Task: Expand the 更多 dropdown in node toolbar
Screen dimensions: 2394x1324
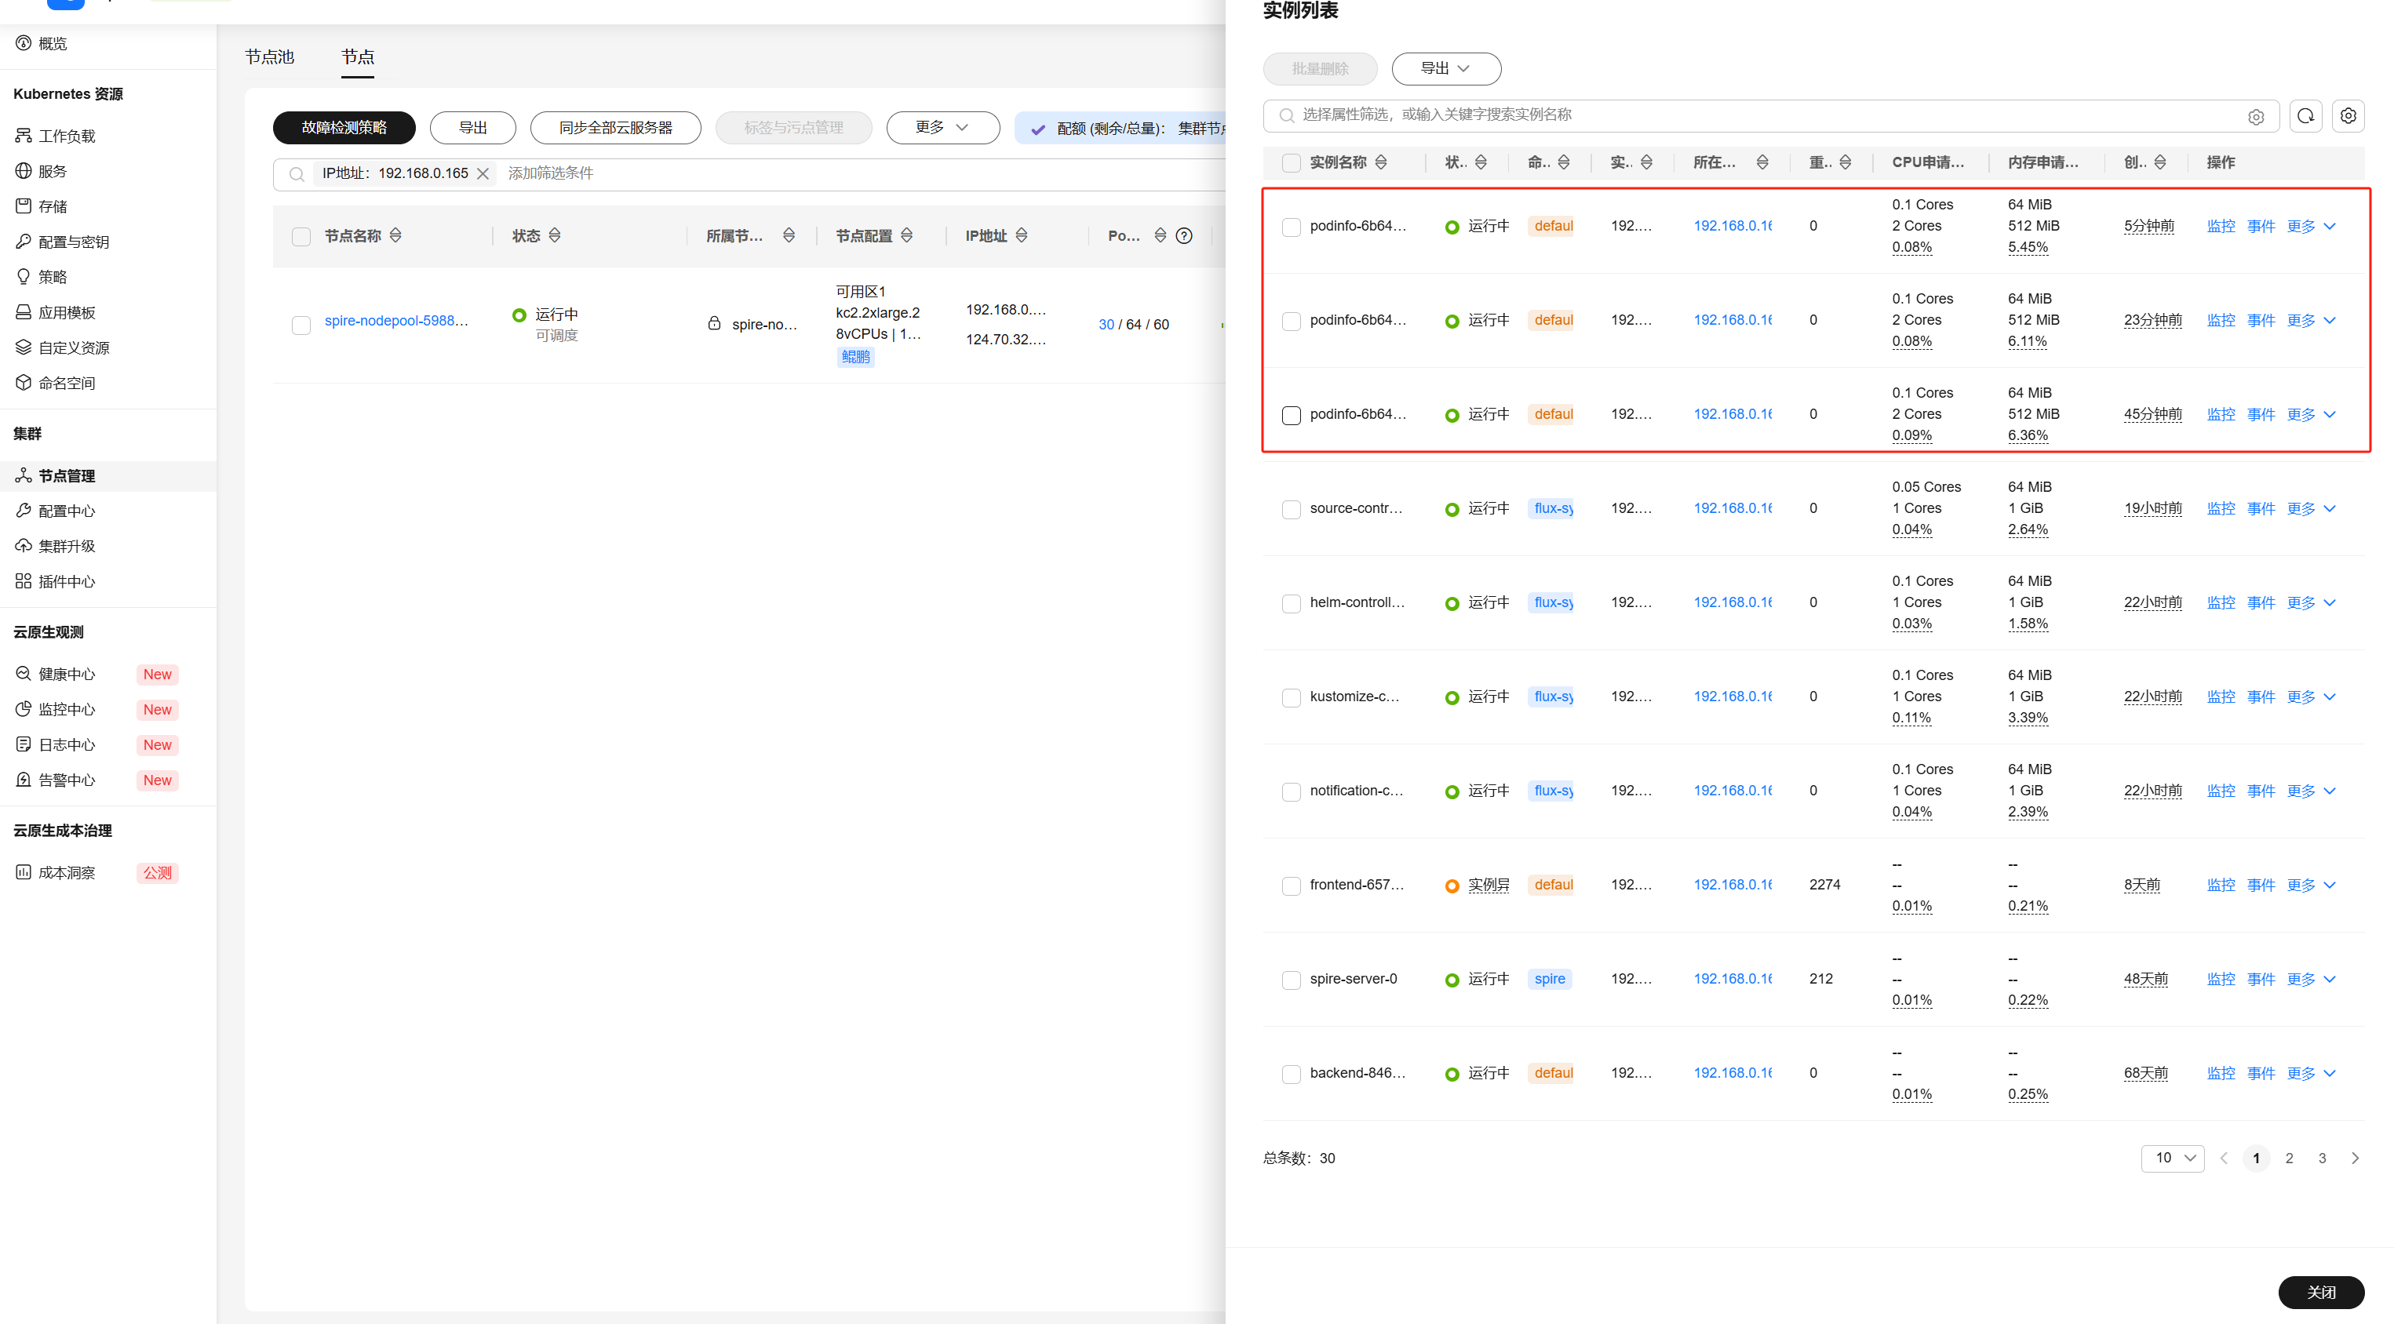Action: [x=942, y=127]
